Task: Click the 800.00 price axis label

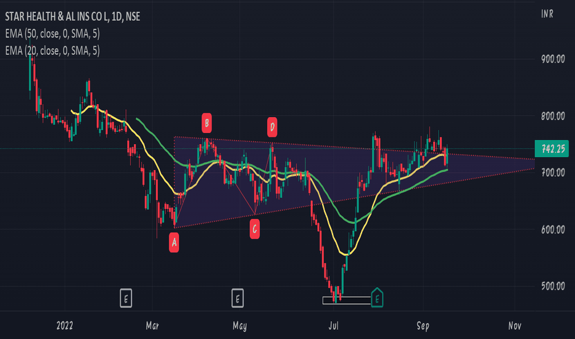Action: (553, 116)
